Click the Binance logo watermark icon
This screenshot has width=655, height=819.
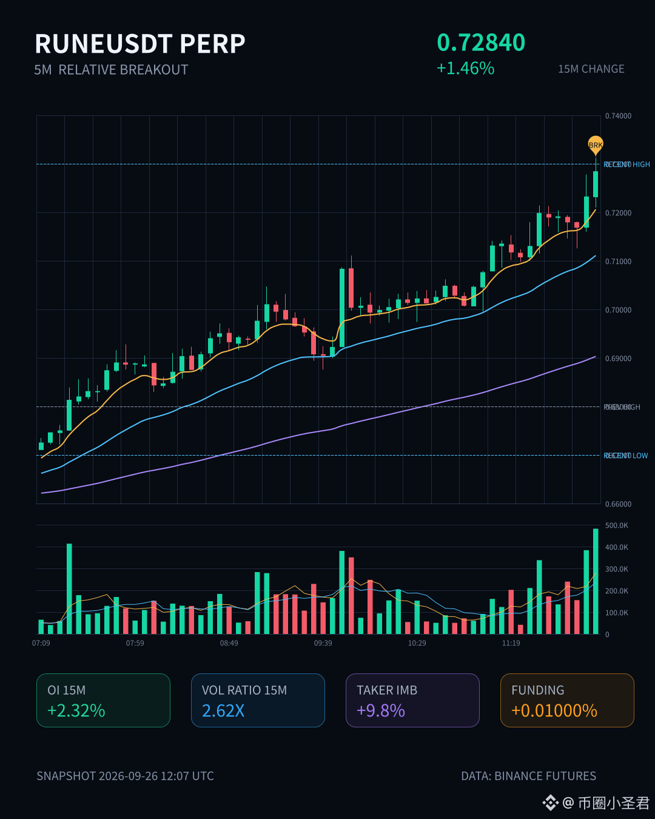550,803
